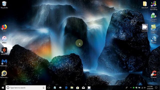
Task: Select the MySecurity desktop shortcut
Action: 4,74
